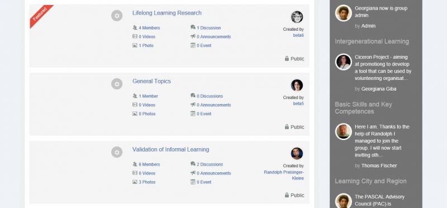
Task: Open Lifelong Learning Research group
Action: click(x=167, y=13)
